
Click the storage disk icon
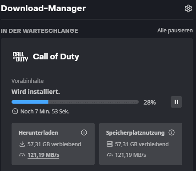click(x=110, y=144)
